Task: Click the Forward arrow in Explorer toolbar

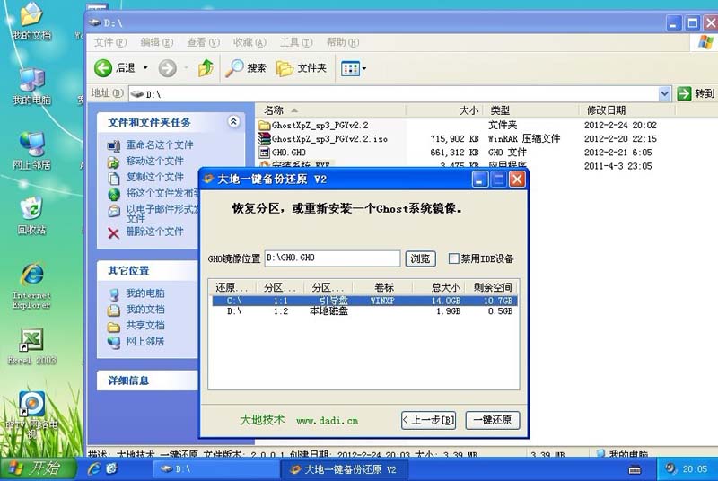Action: 167,68
